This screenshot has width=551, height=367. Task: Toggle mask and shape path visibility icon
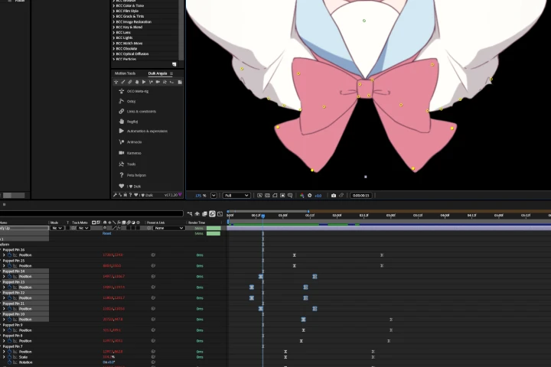275,195
